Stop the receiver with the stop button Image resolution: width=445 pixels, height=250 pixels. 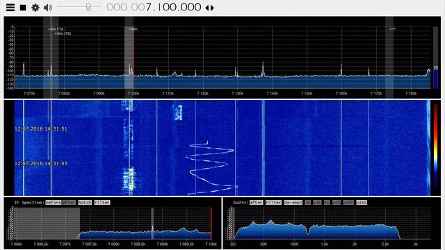point(23,8)
